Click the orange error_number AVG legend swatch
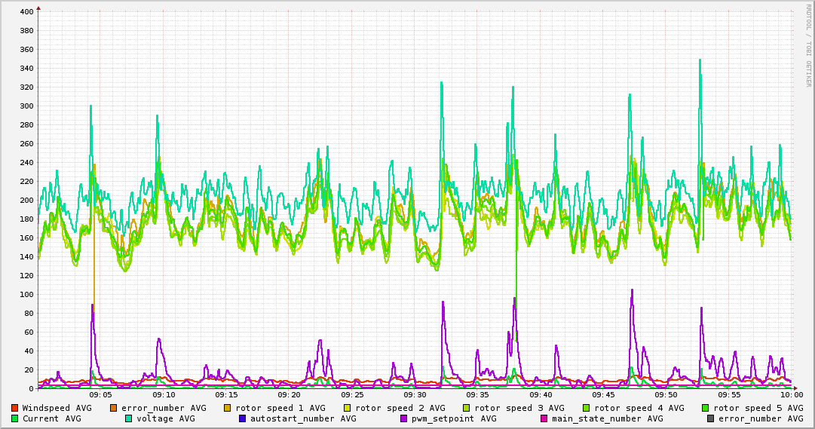Viewport: 815px width, 429px height. pos(113,408)
